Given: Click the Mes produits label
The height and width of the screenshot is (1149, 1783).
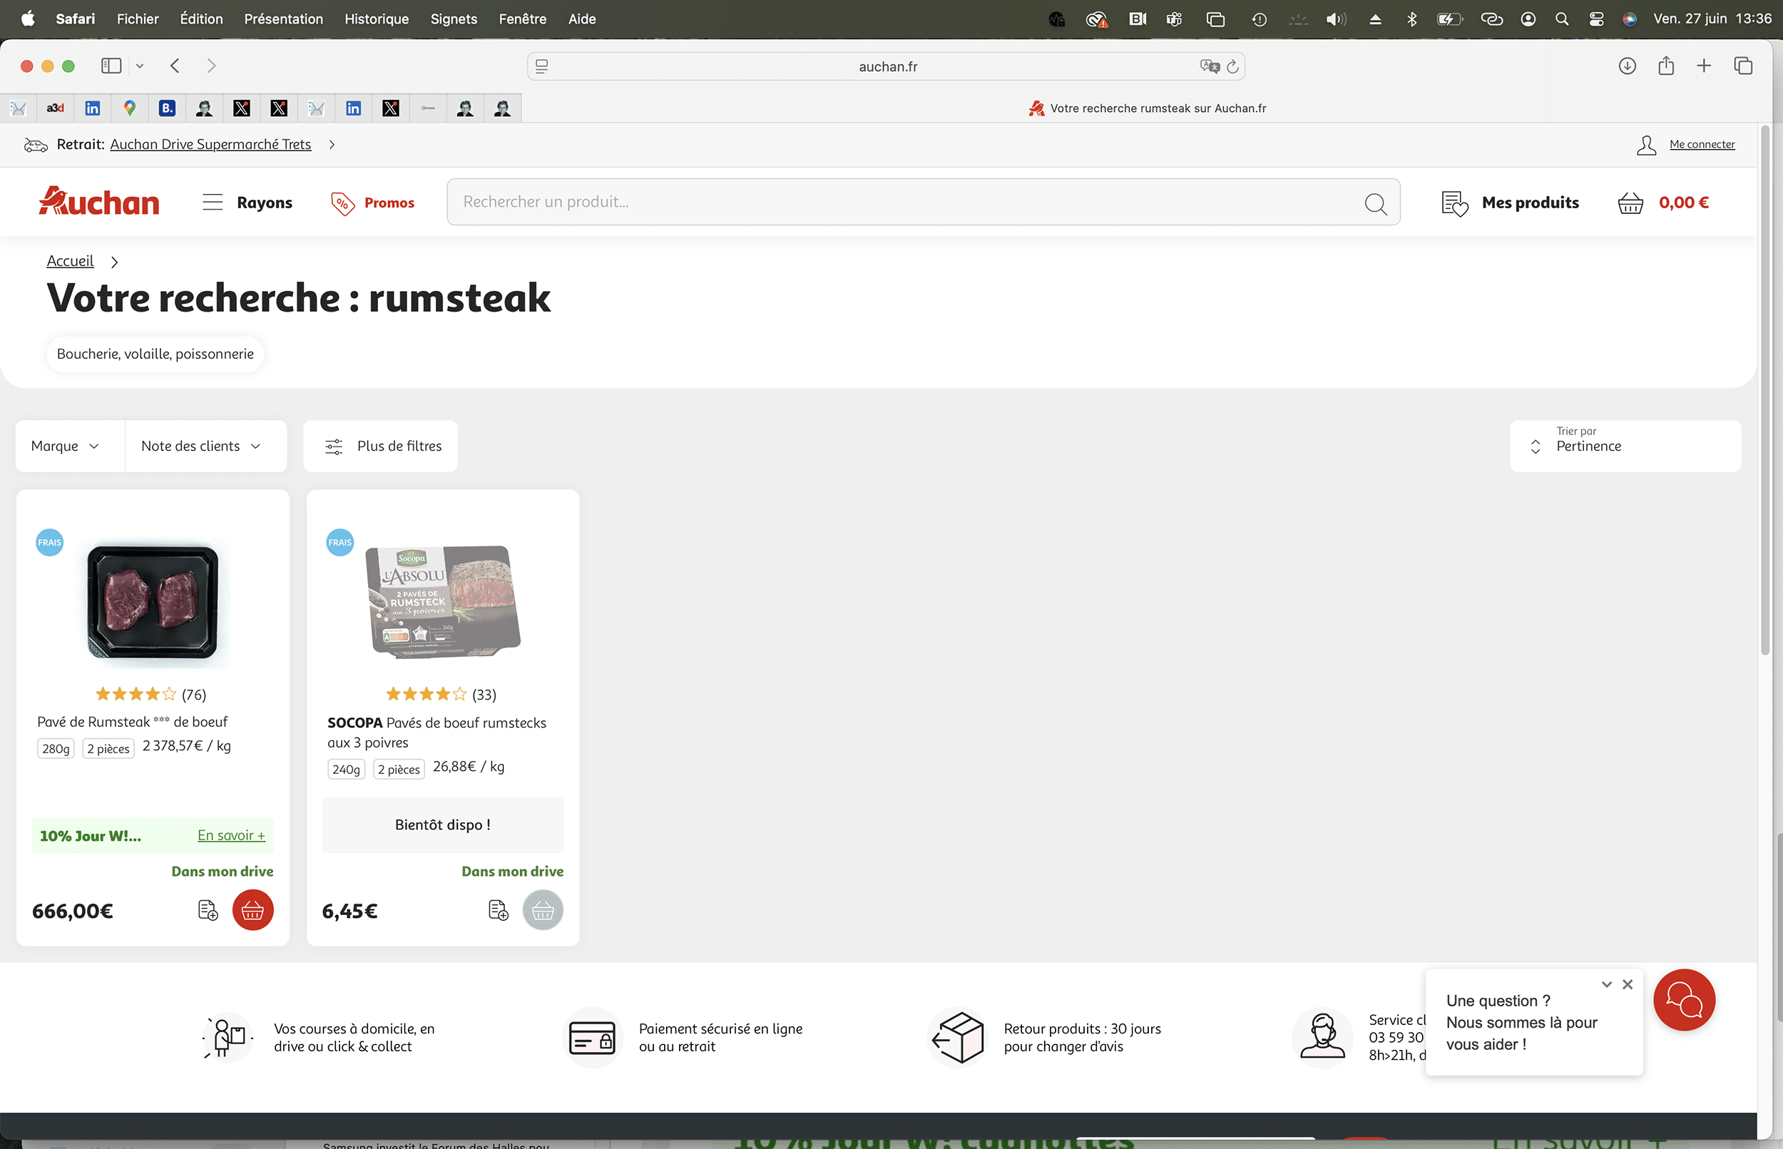Looking at the screenshot, I should tap(1530, 203).
